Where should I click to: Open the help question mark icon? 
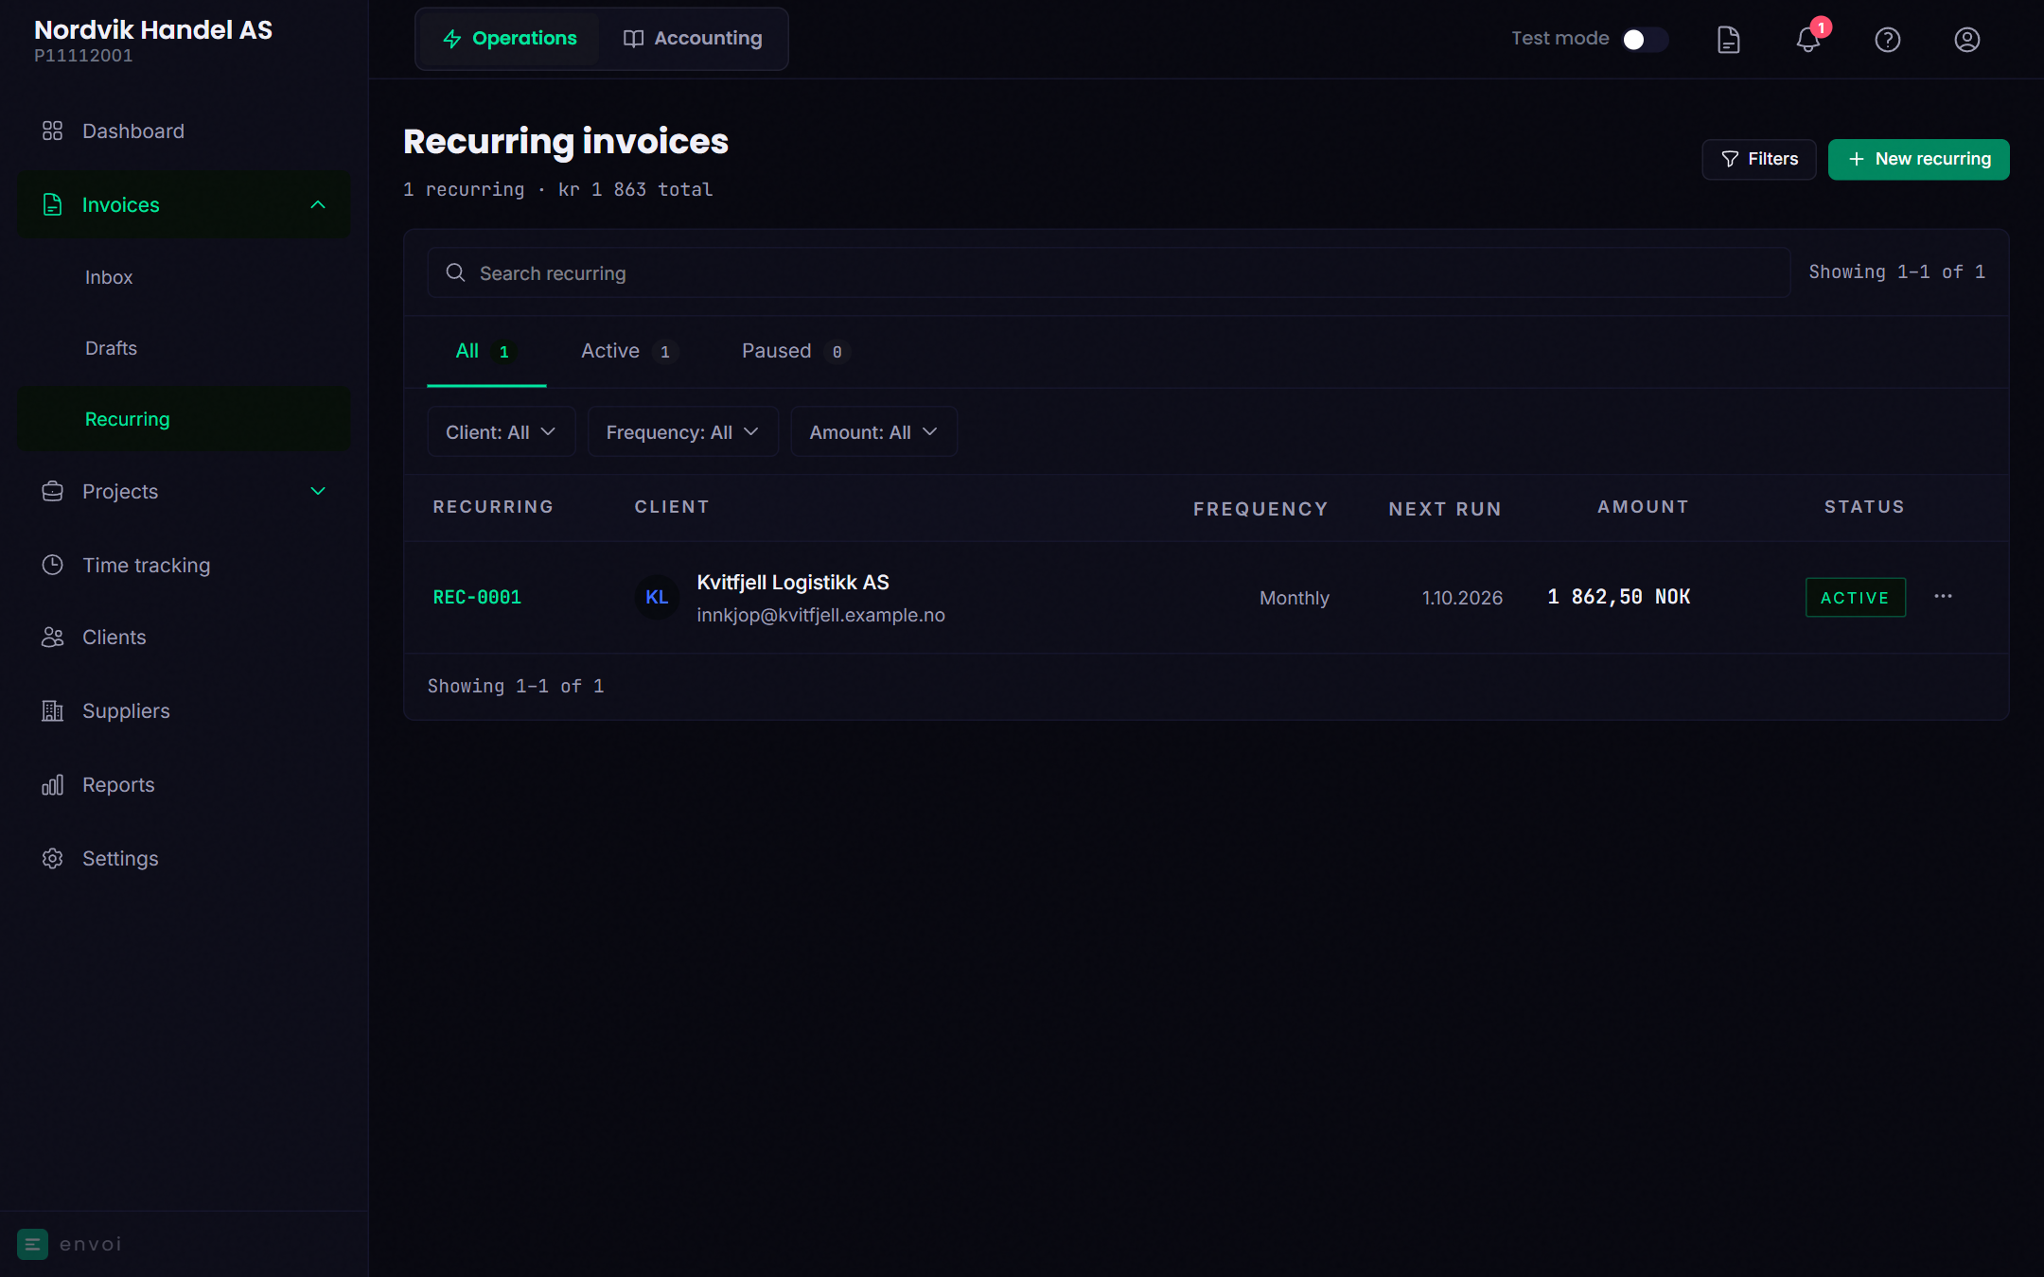pyautogui.click(x=1888, y=39)
